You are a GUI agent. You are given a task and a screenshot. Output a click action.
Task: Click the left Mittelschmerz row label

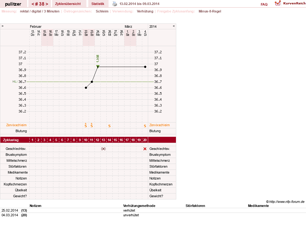tap(17, 160)
